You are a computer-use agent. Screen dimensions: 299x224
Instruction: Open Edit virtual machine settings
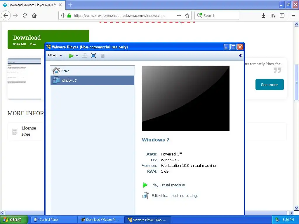click(175, 196)
